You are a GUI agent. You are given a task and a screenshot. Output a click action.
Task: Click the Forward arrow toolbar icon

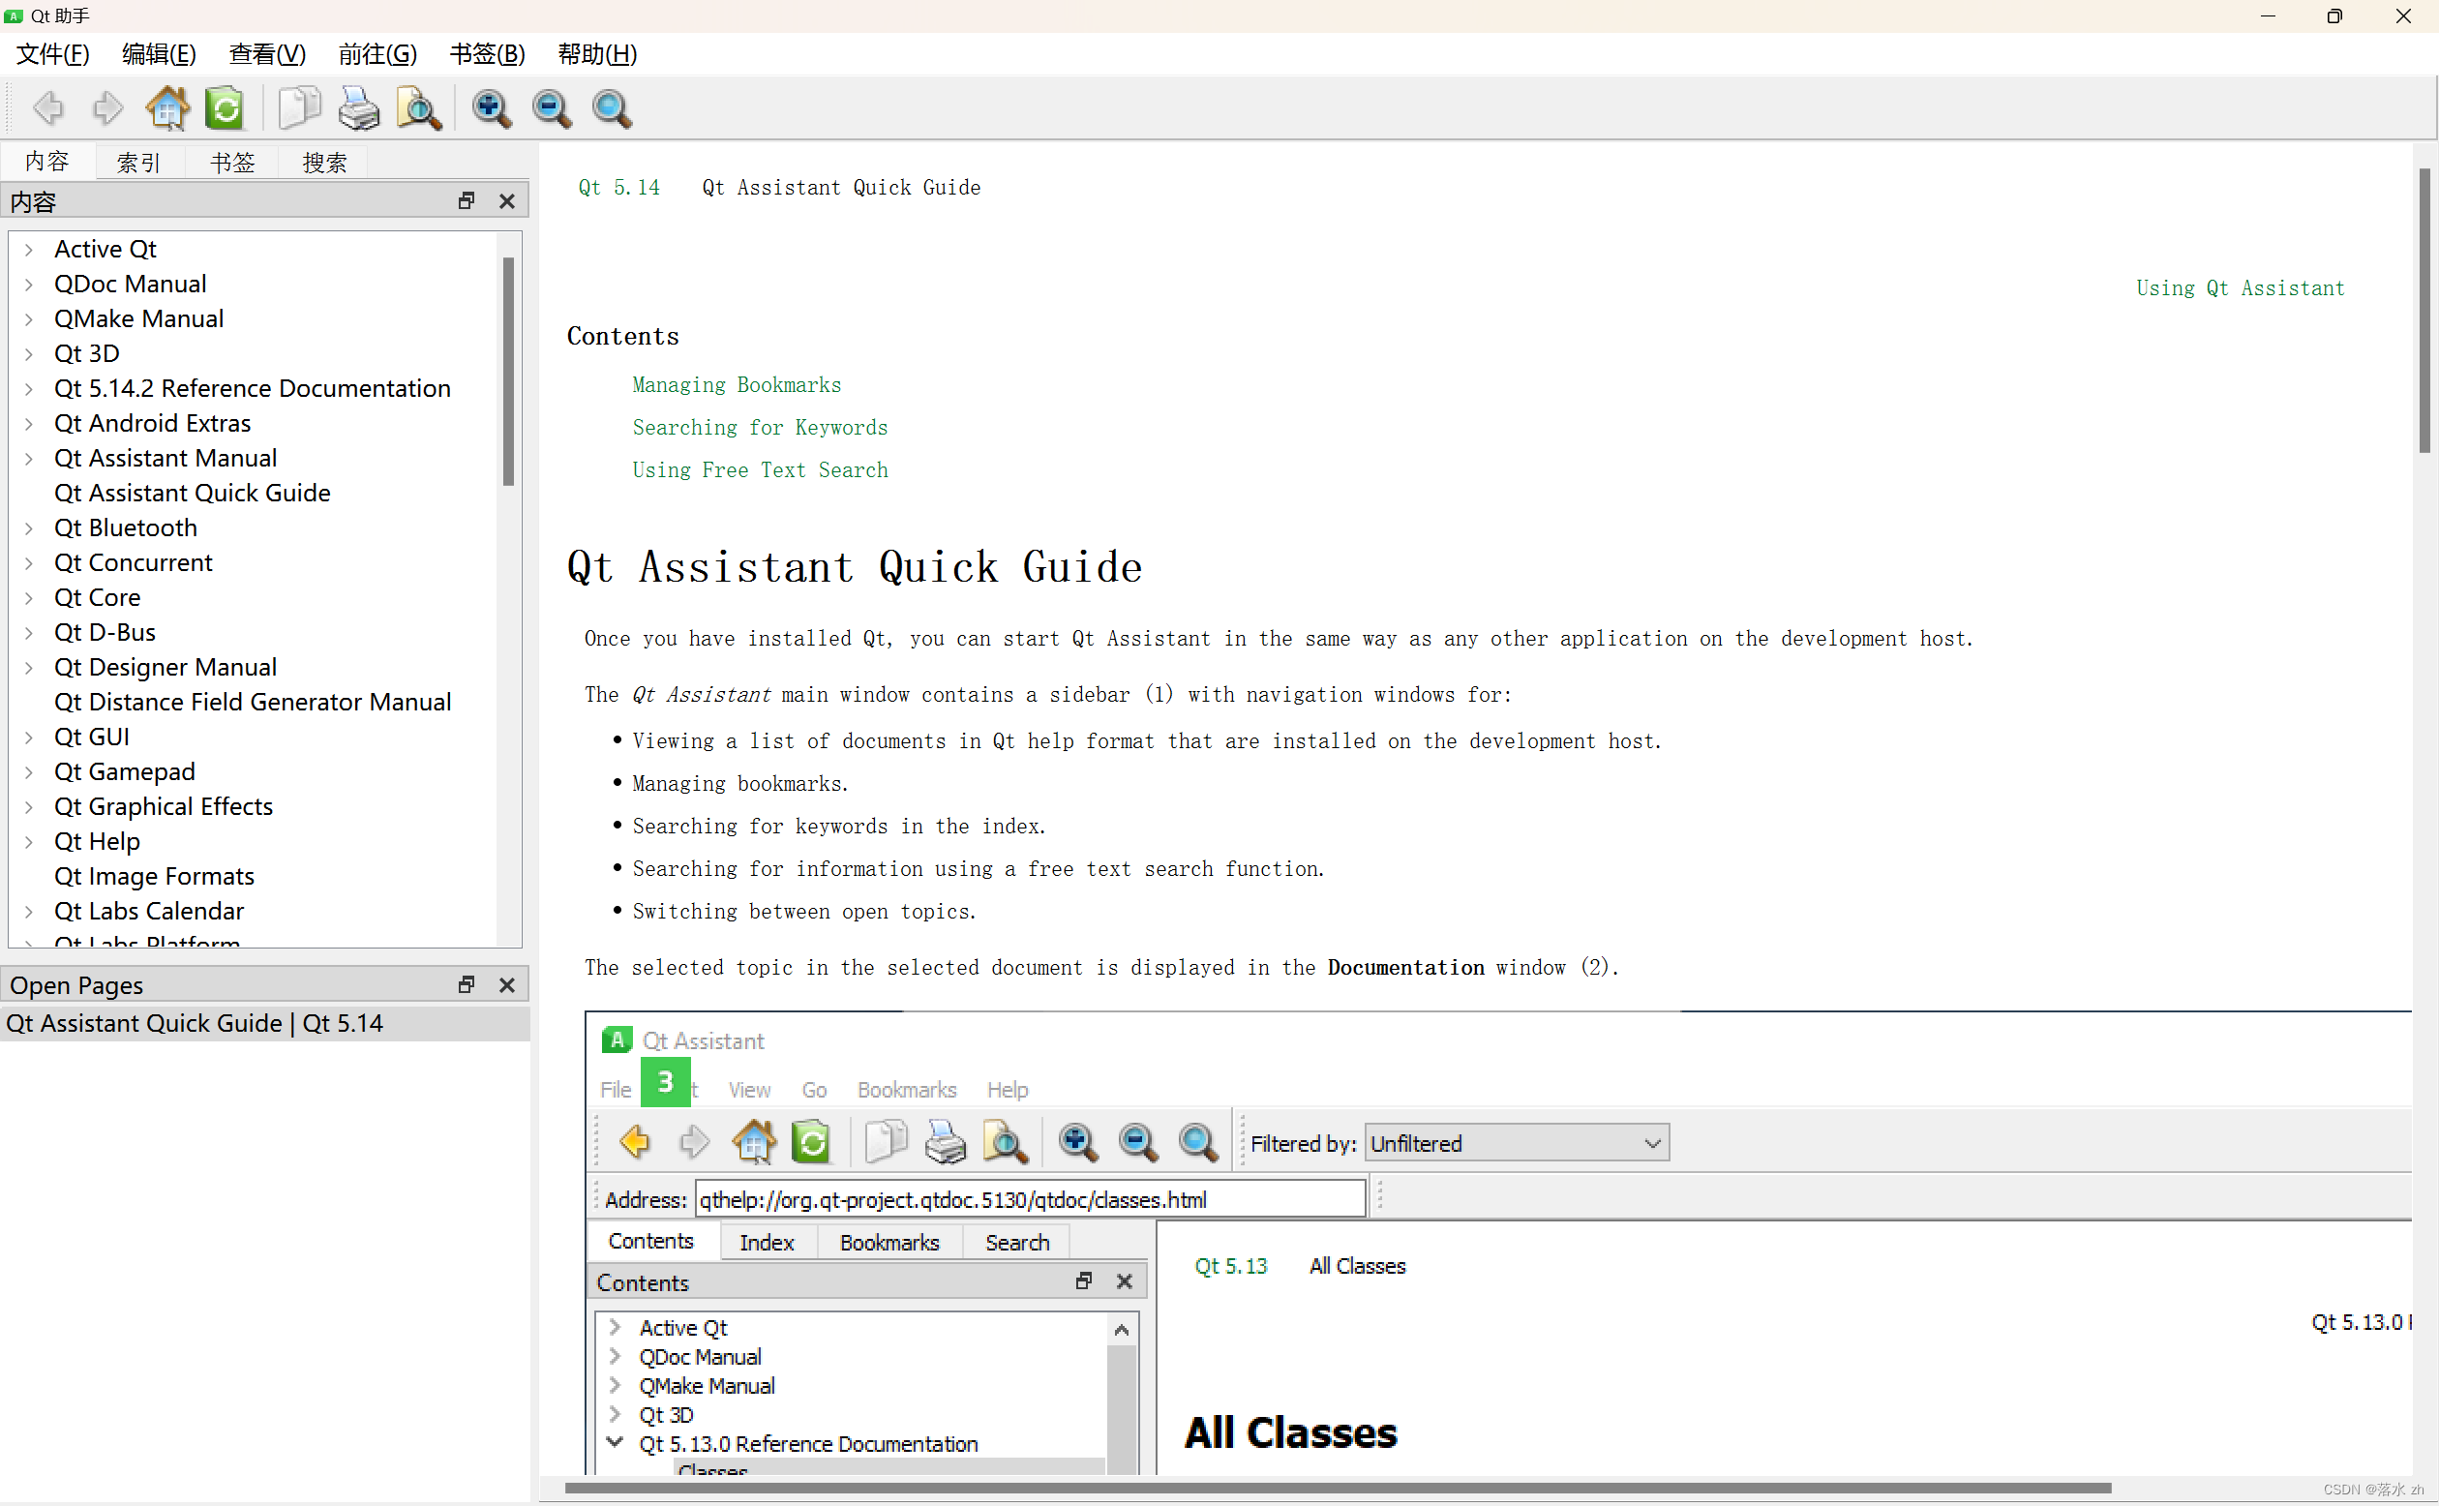(107, 107)
